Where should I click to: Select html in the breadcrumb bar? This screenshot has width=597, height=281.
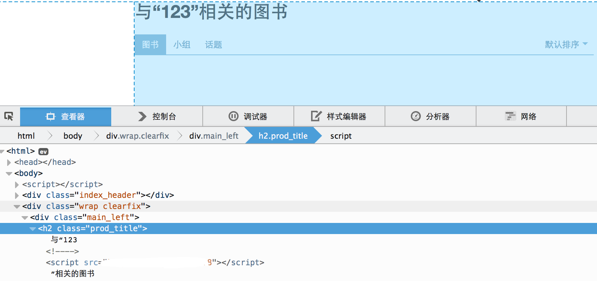tap(26, 136)
